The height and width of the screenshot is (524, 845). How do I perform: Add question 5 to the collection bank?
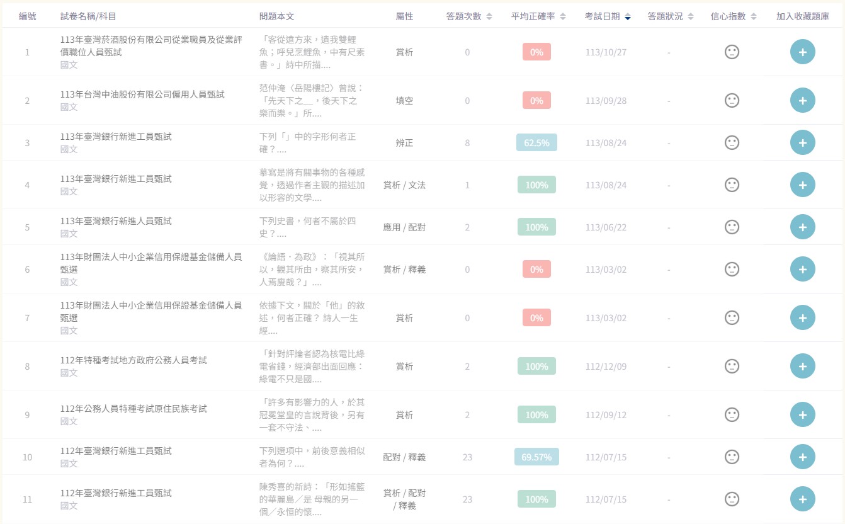(x=802, y=227)
